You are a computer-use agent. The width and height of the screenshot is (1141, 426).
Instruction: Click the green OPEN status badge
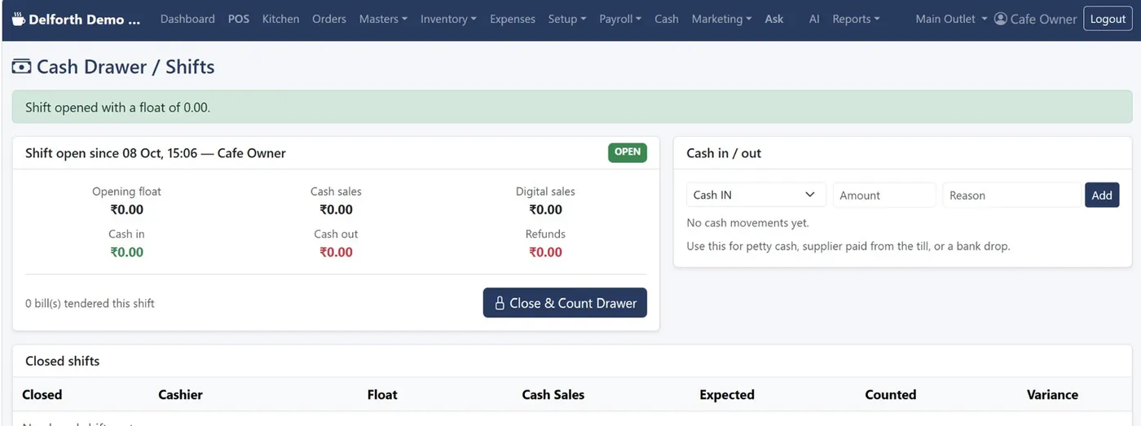628,152
